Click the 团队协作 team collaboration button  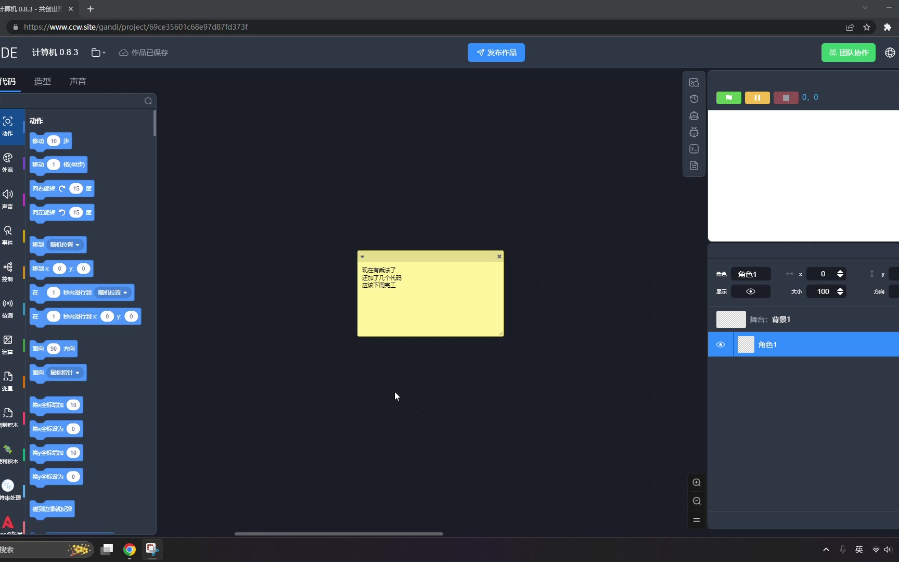(848, 53)
